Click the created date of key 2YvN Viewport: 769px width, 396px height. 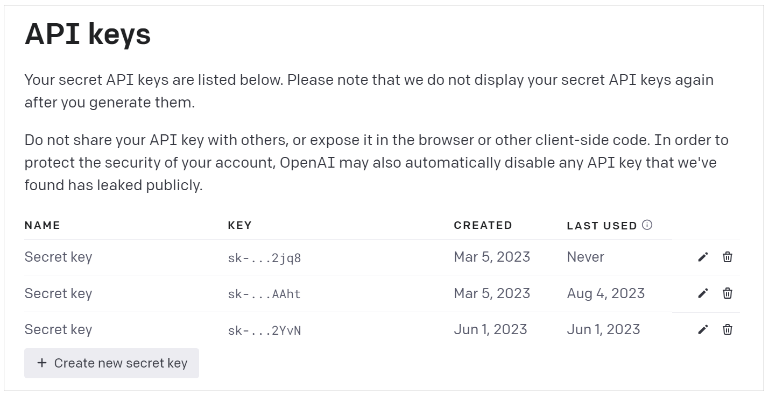[x=490, y=329]
